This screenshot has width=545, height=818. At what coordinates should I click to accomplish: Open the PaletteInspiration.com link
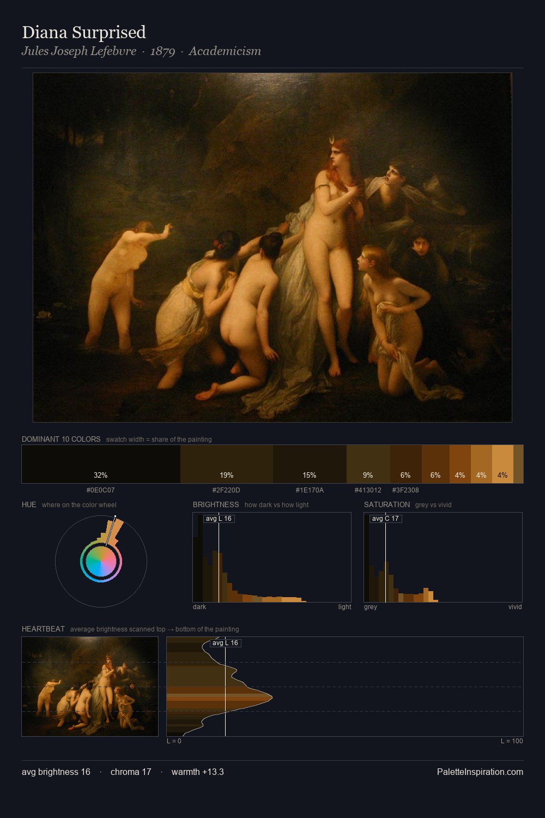point(480,772)
